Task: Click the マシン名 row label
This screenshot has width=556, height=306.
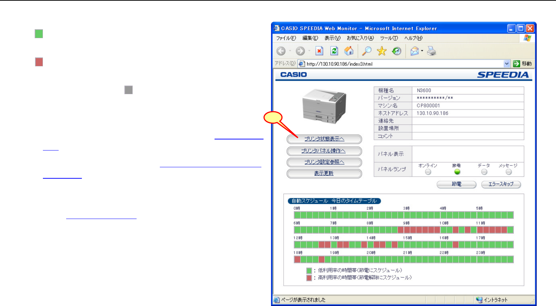Action: pos(388,106)
